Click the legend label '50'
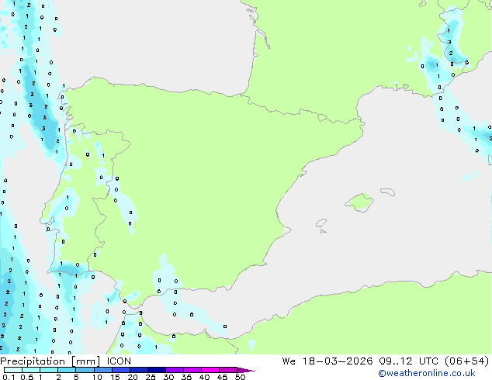 (240, 377)
